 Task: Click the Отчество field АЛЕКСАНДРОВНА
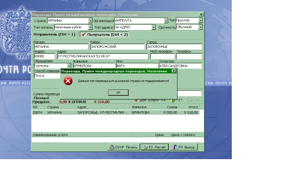tap(180, 66)
